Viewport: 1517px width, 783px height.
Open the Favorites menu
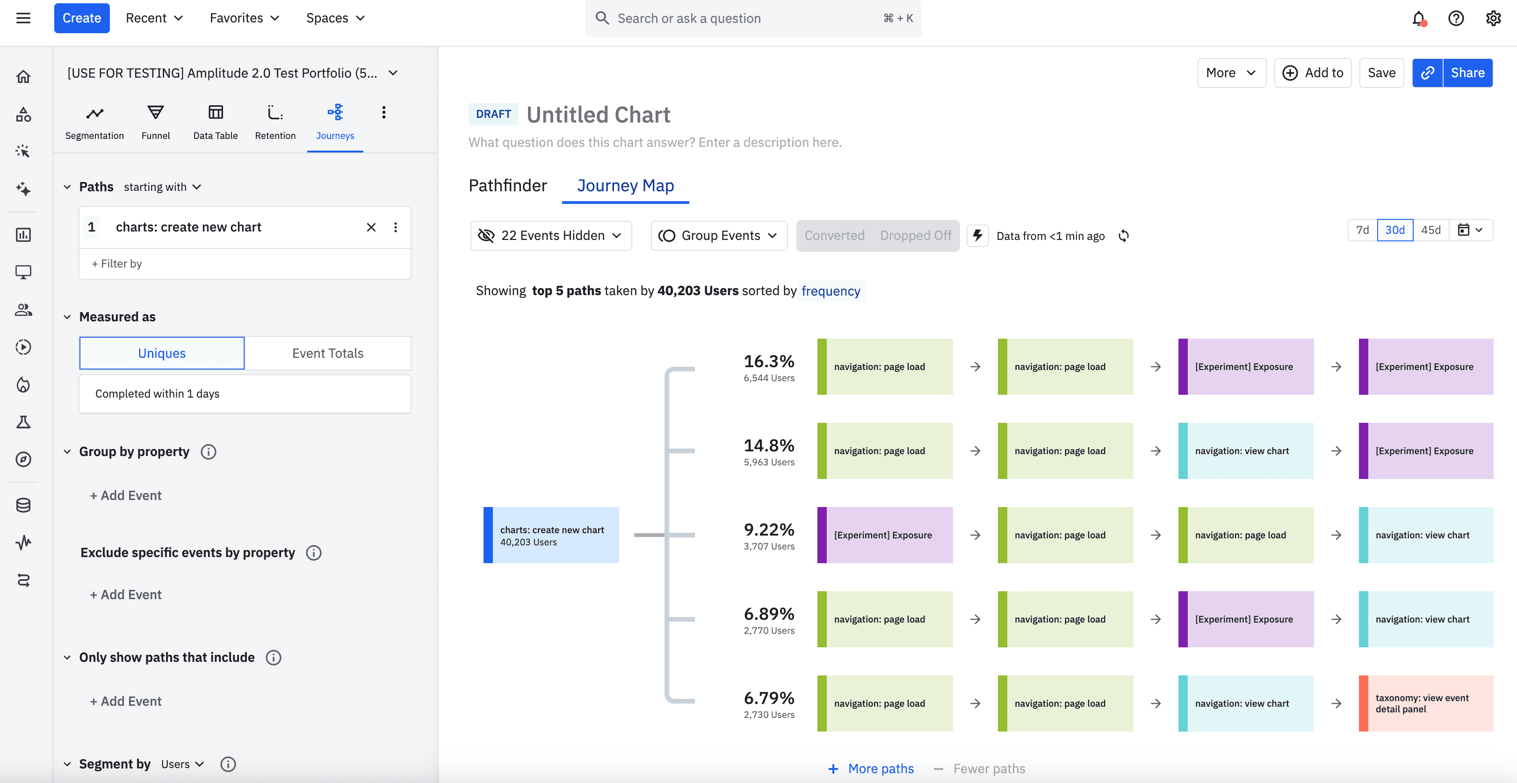point(244,18)
